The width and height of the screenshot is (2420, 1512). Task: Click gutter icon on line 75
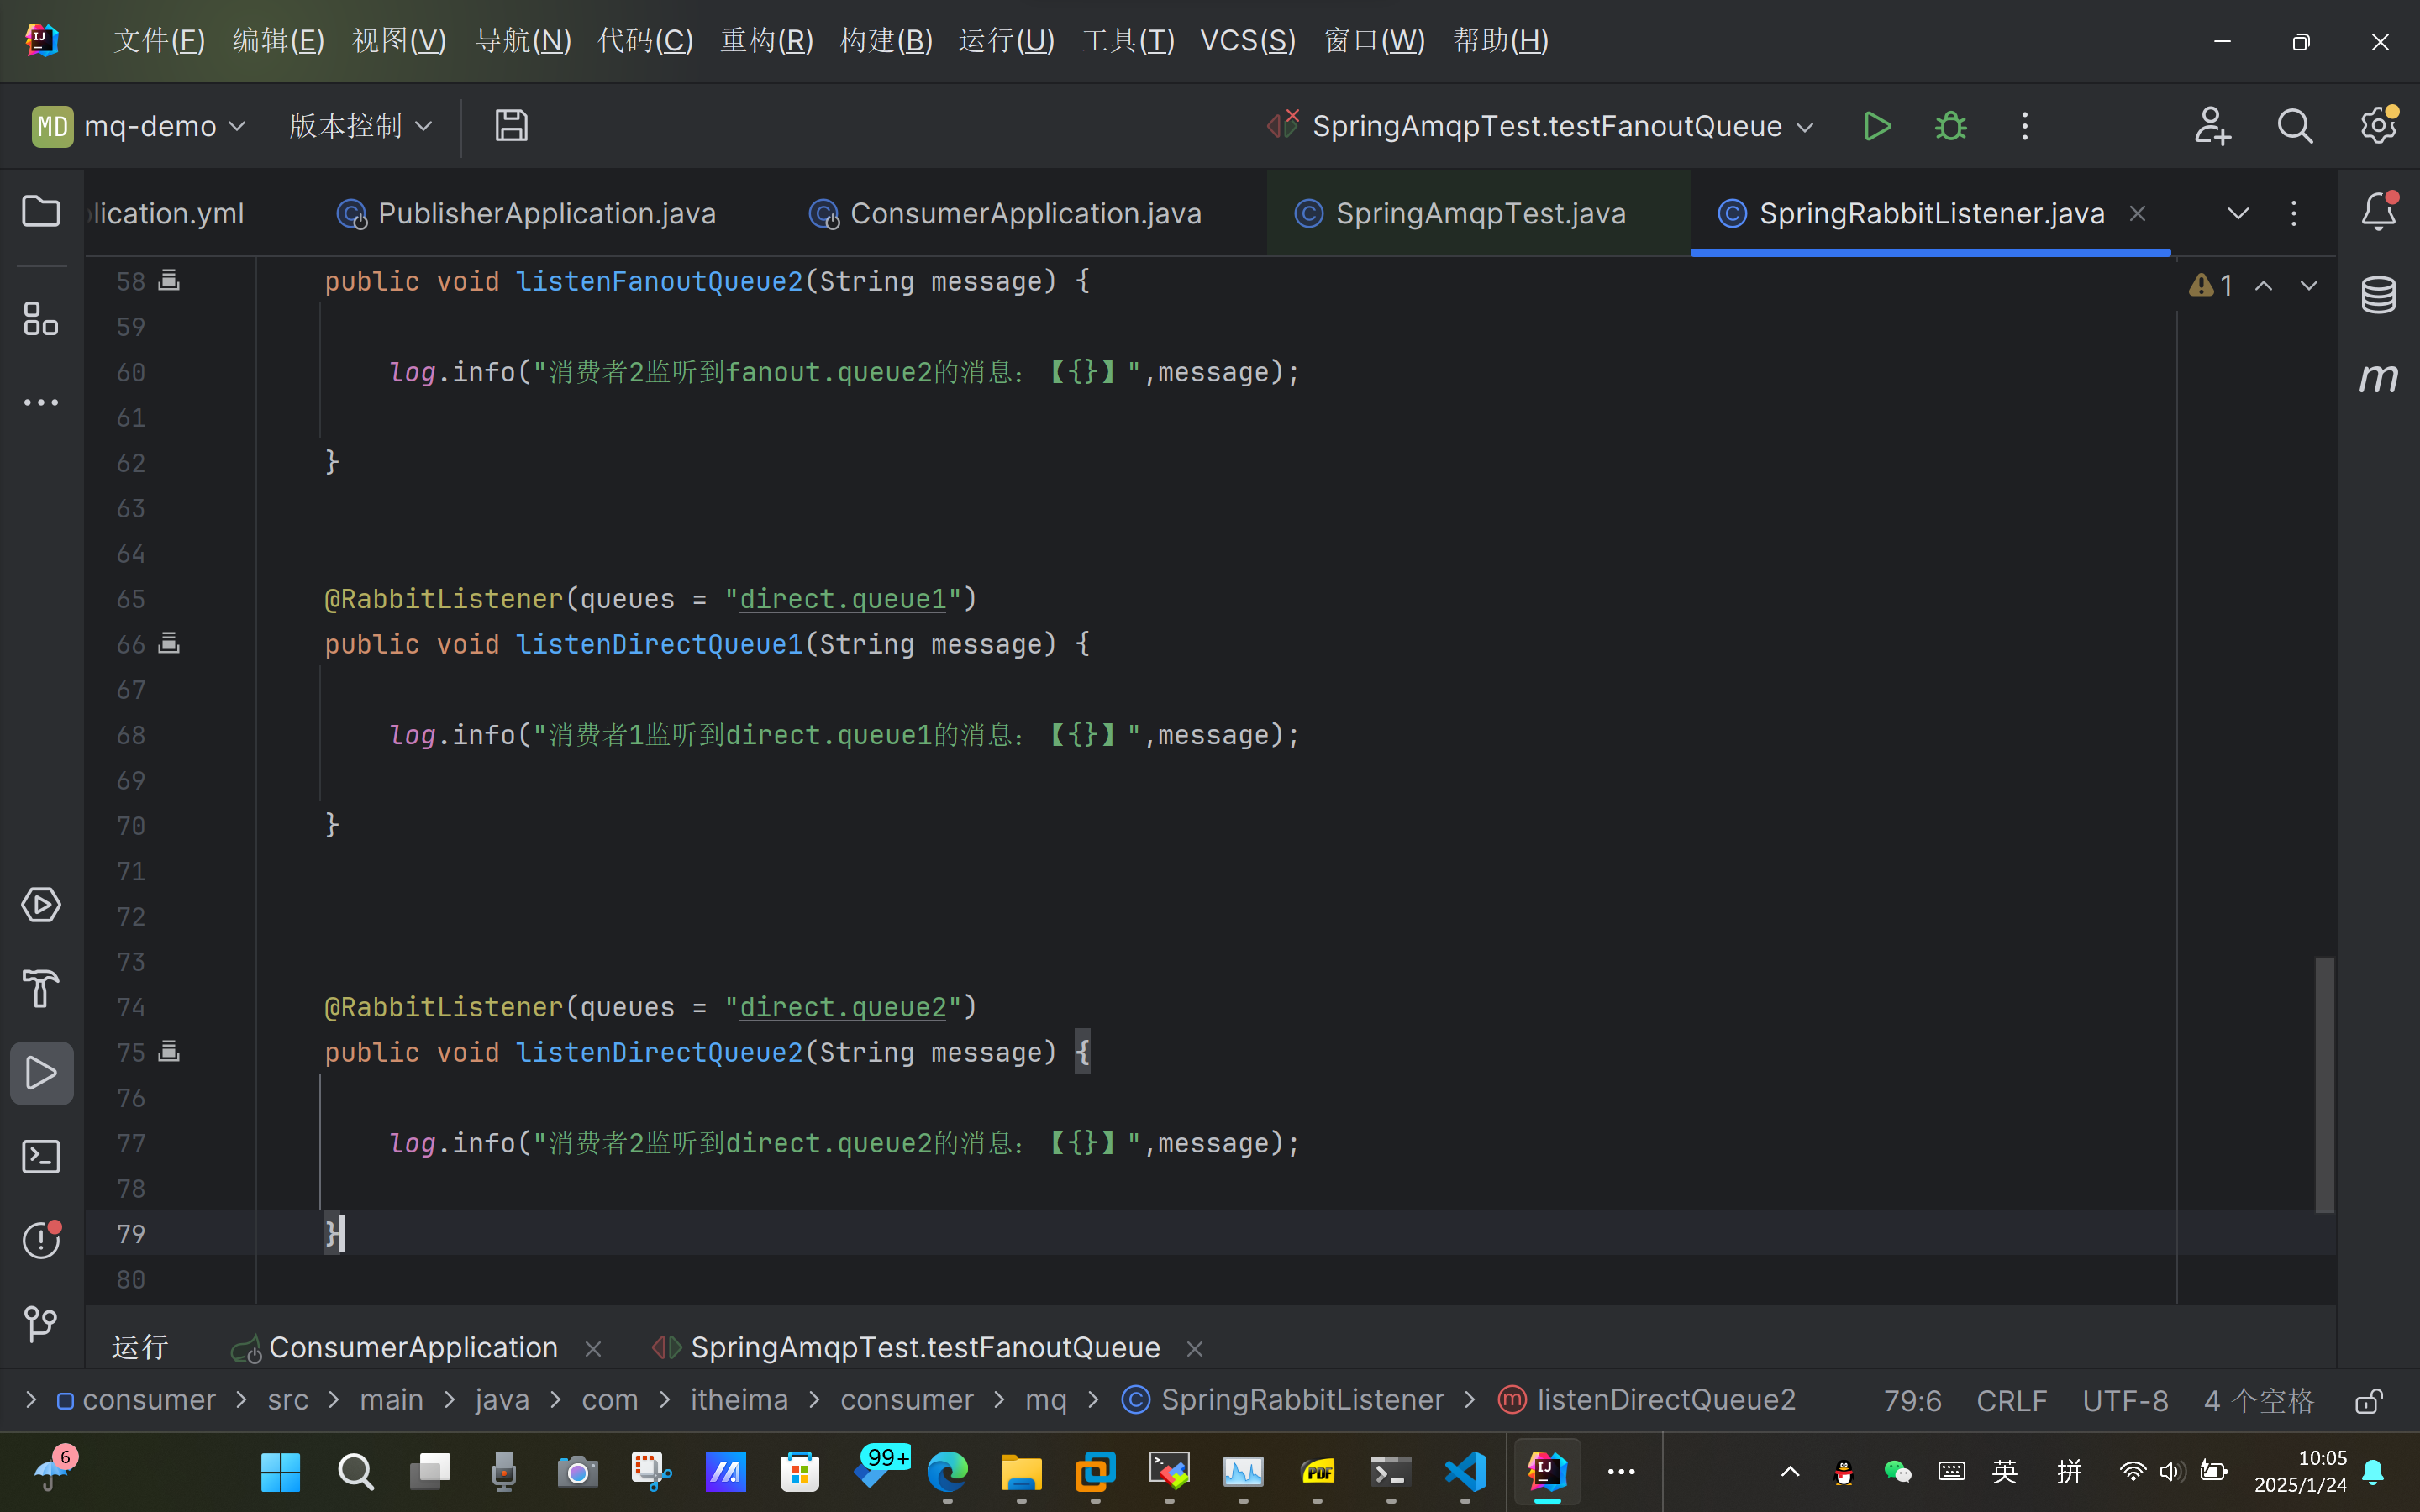point(169,1051)
